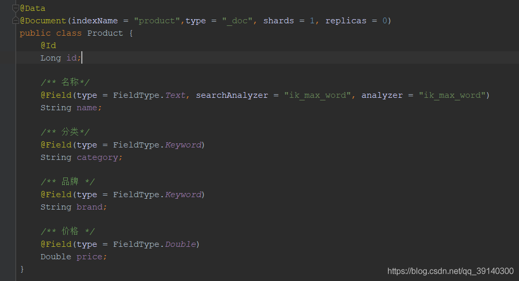Click the replicas attribute

(x=346, y=21)
